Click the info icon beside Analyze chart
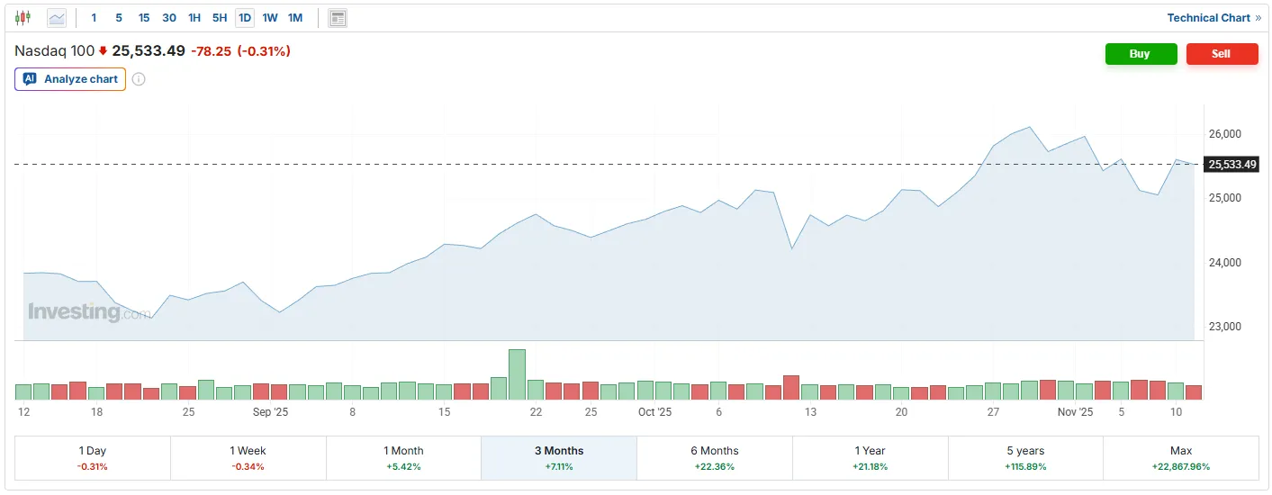Image resolution: width=1272 pixels, height=495 pixels. [x=139, y=79]
